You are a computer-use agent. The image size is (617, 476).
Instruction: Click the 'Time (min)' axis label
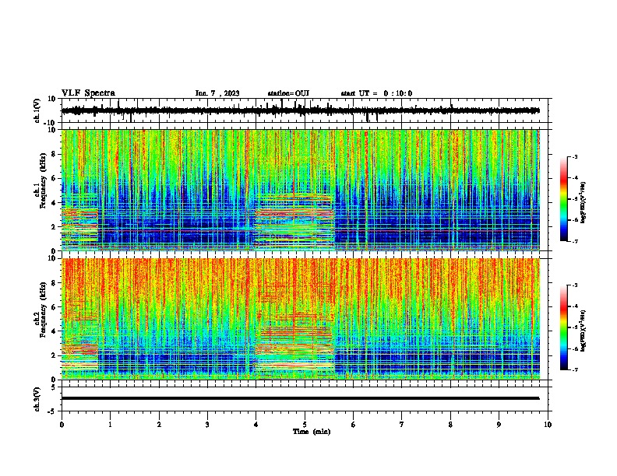pos(312,432)
